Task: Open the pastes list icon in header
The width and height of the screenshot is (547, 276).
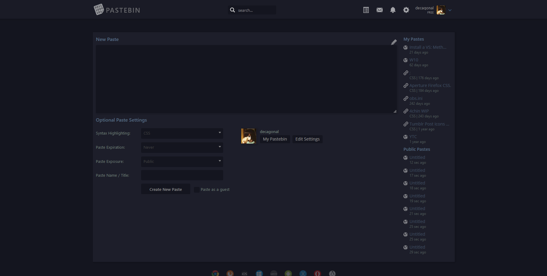Action: (x=366, y=10)
